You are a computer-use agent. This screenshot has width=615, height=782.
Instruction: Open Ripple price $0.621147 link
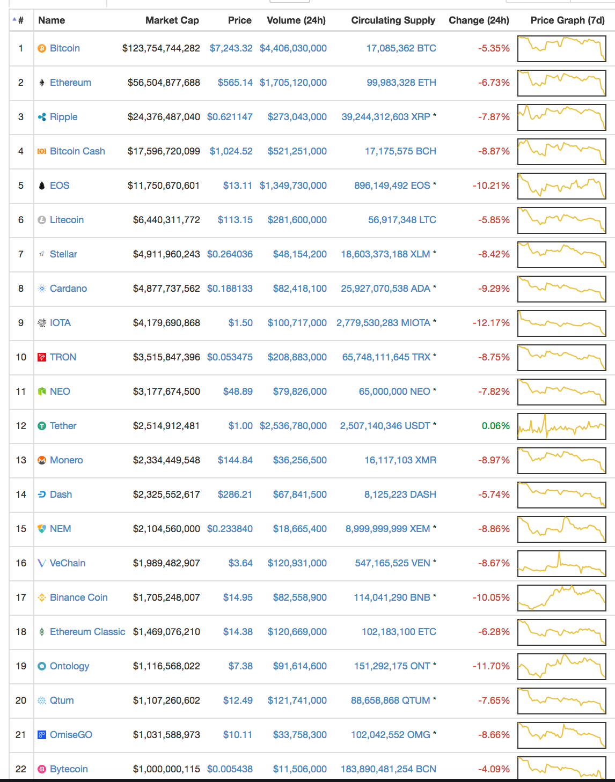(230, 117)
